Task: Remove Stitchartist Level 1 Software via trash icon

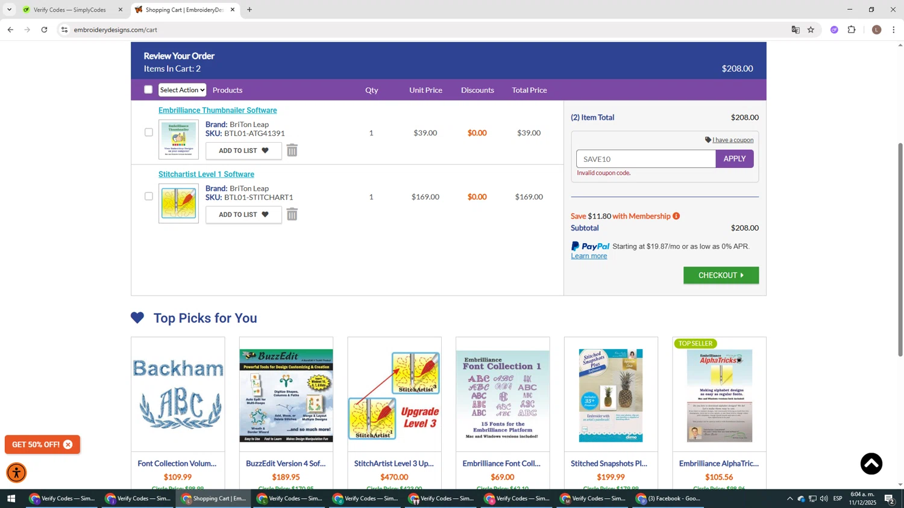Action: [292, 214]
